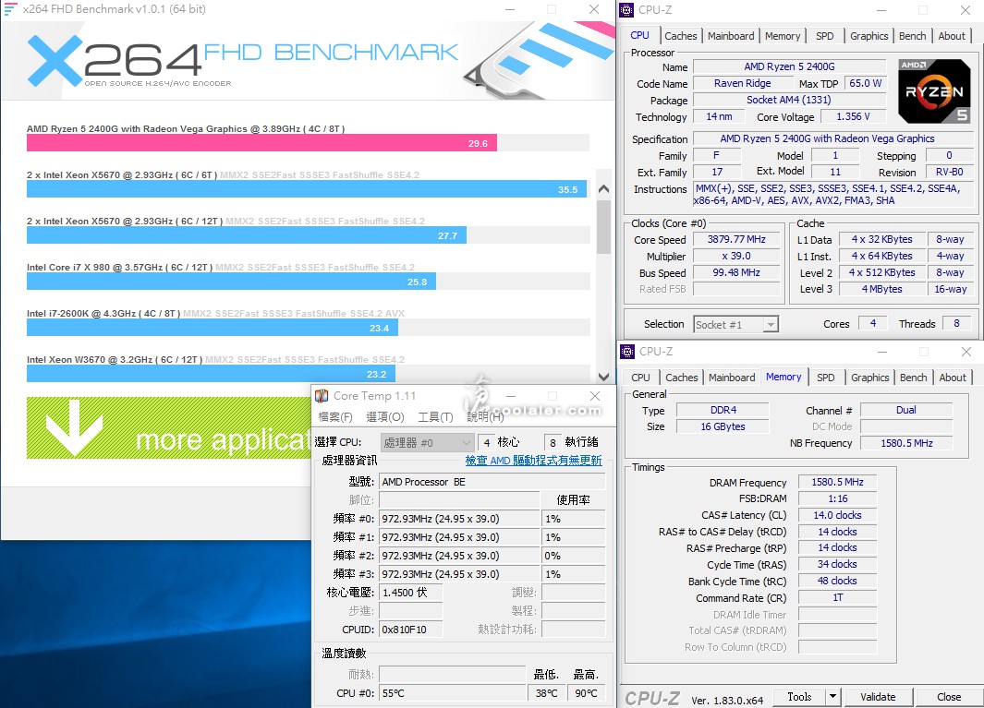Click the x264 FHD Benchmark title bar icon

coord(10,9)
